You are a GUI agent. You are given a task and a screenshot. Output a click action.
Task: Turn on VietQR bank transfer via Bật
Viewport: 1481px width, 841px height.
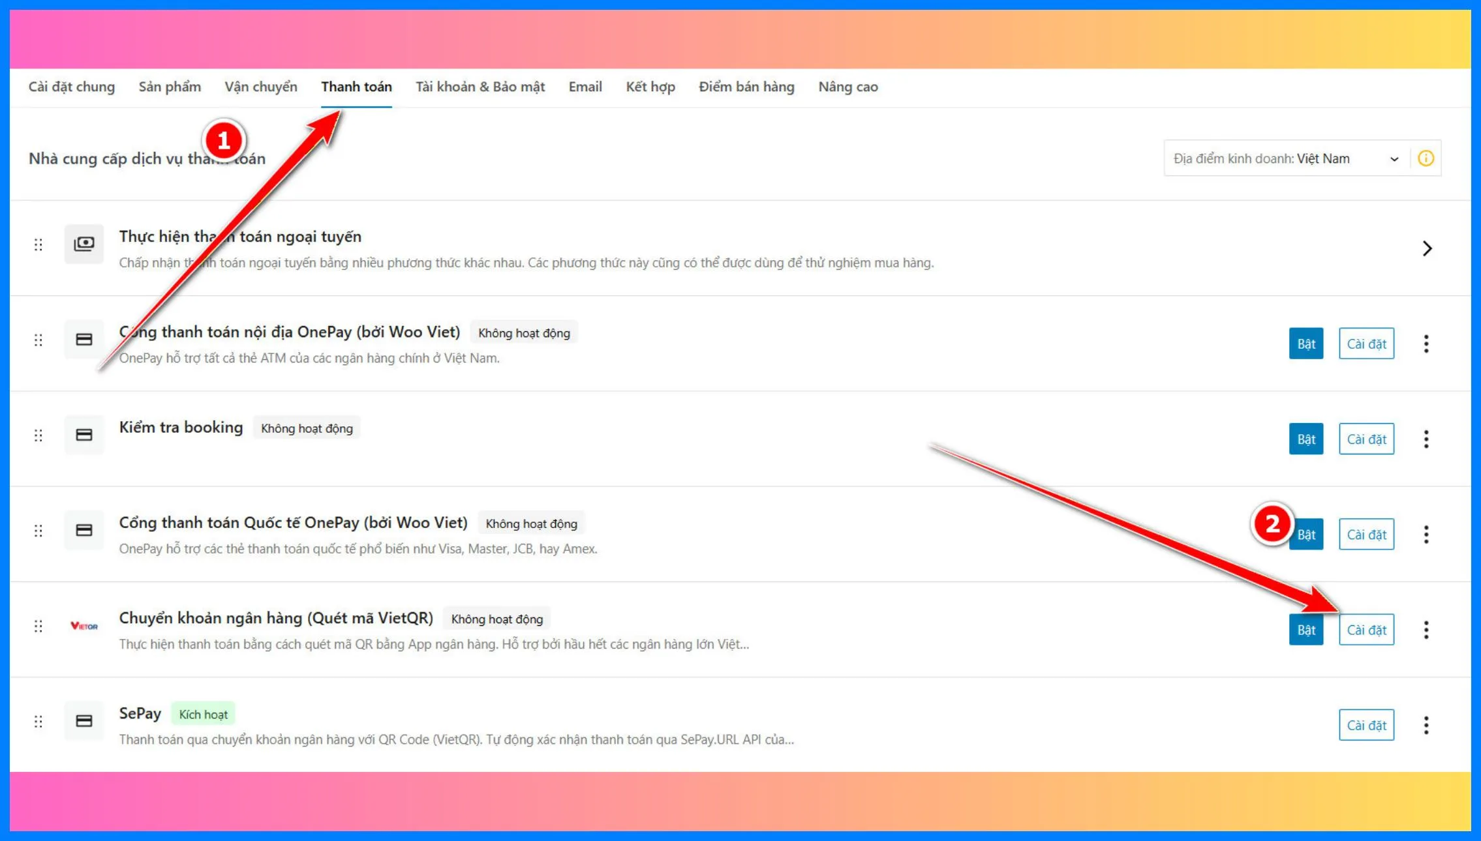point(1305,630)
